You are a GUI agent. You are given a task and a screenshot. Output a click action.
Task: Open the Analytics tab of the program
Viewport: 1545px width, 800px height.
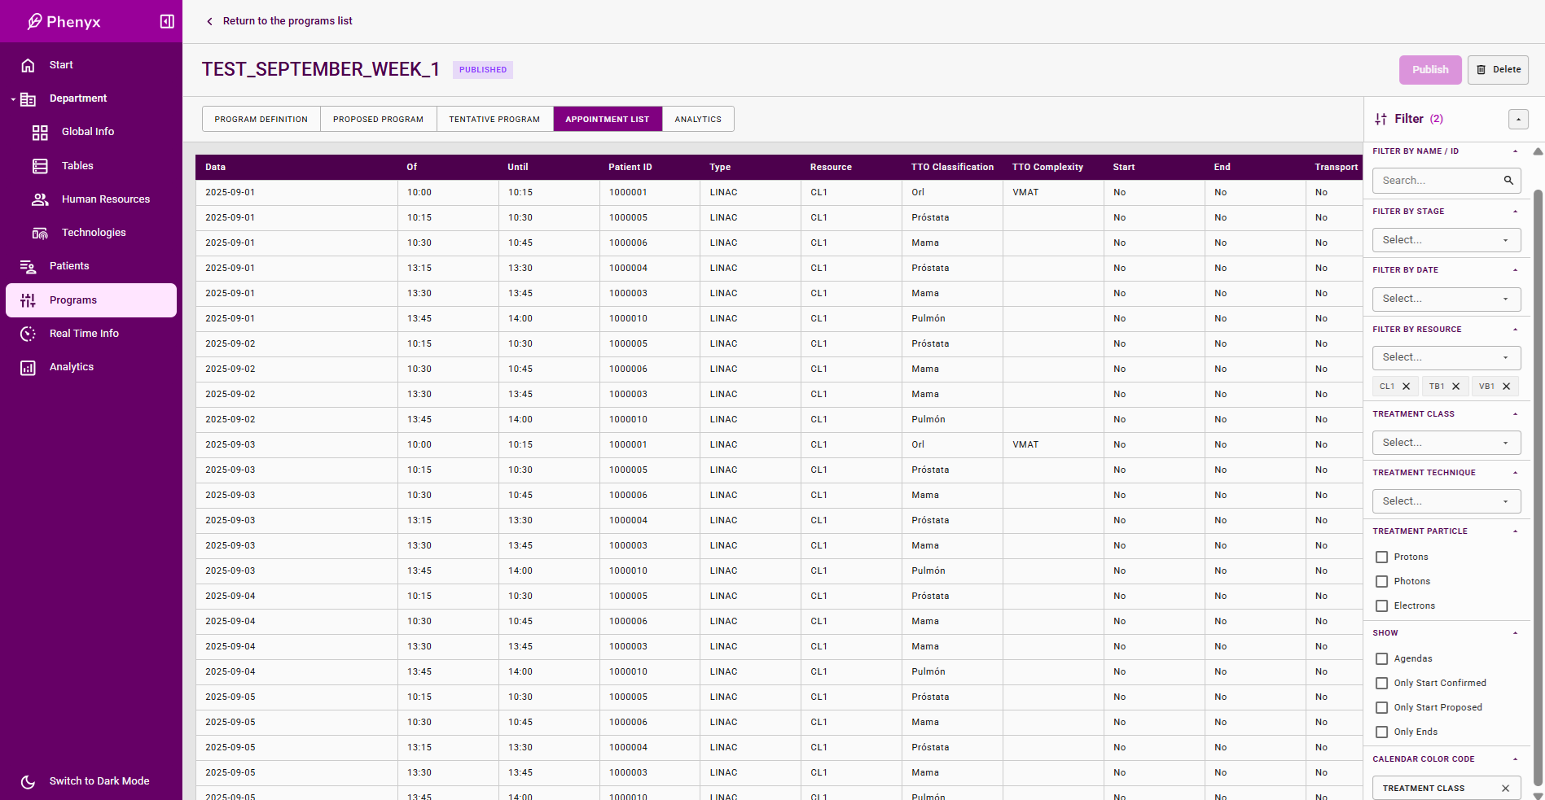click(698, 119)
